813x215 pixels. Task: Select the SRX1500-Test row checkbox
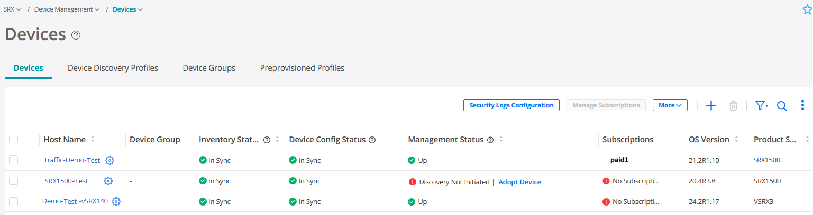14,181
